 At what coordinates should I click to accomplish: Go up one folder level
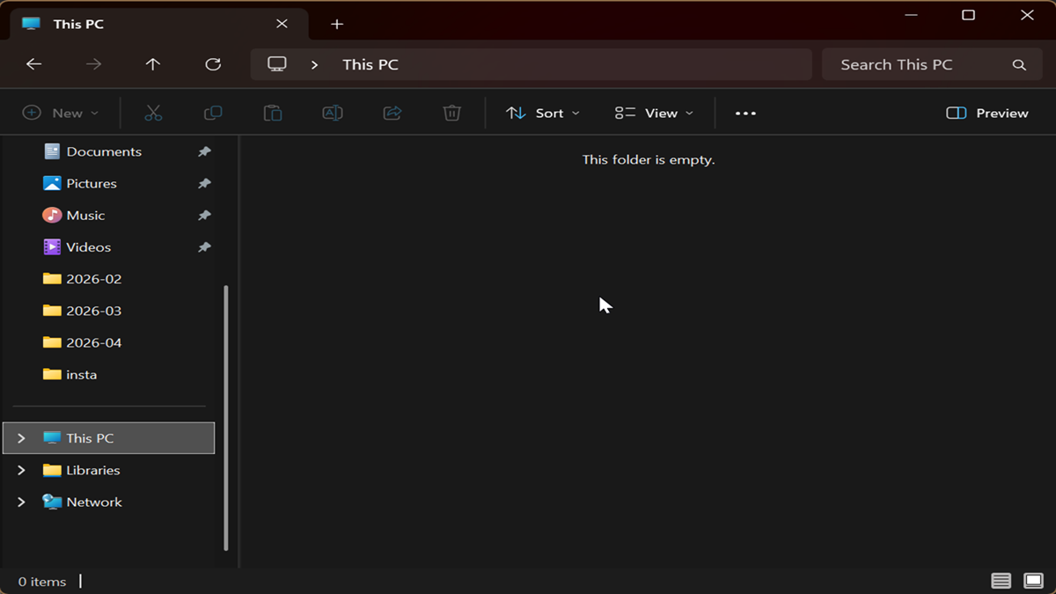[x=153, y=64]
